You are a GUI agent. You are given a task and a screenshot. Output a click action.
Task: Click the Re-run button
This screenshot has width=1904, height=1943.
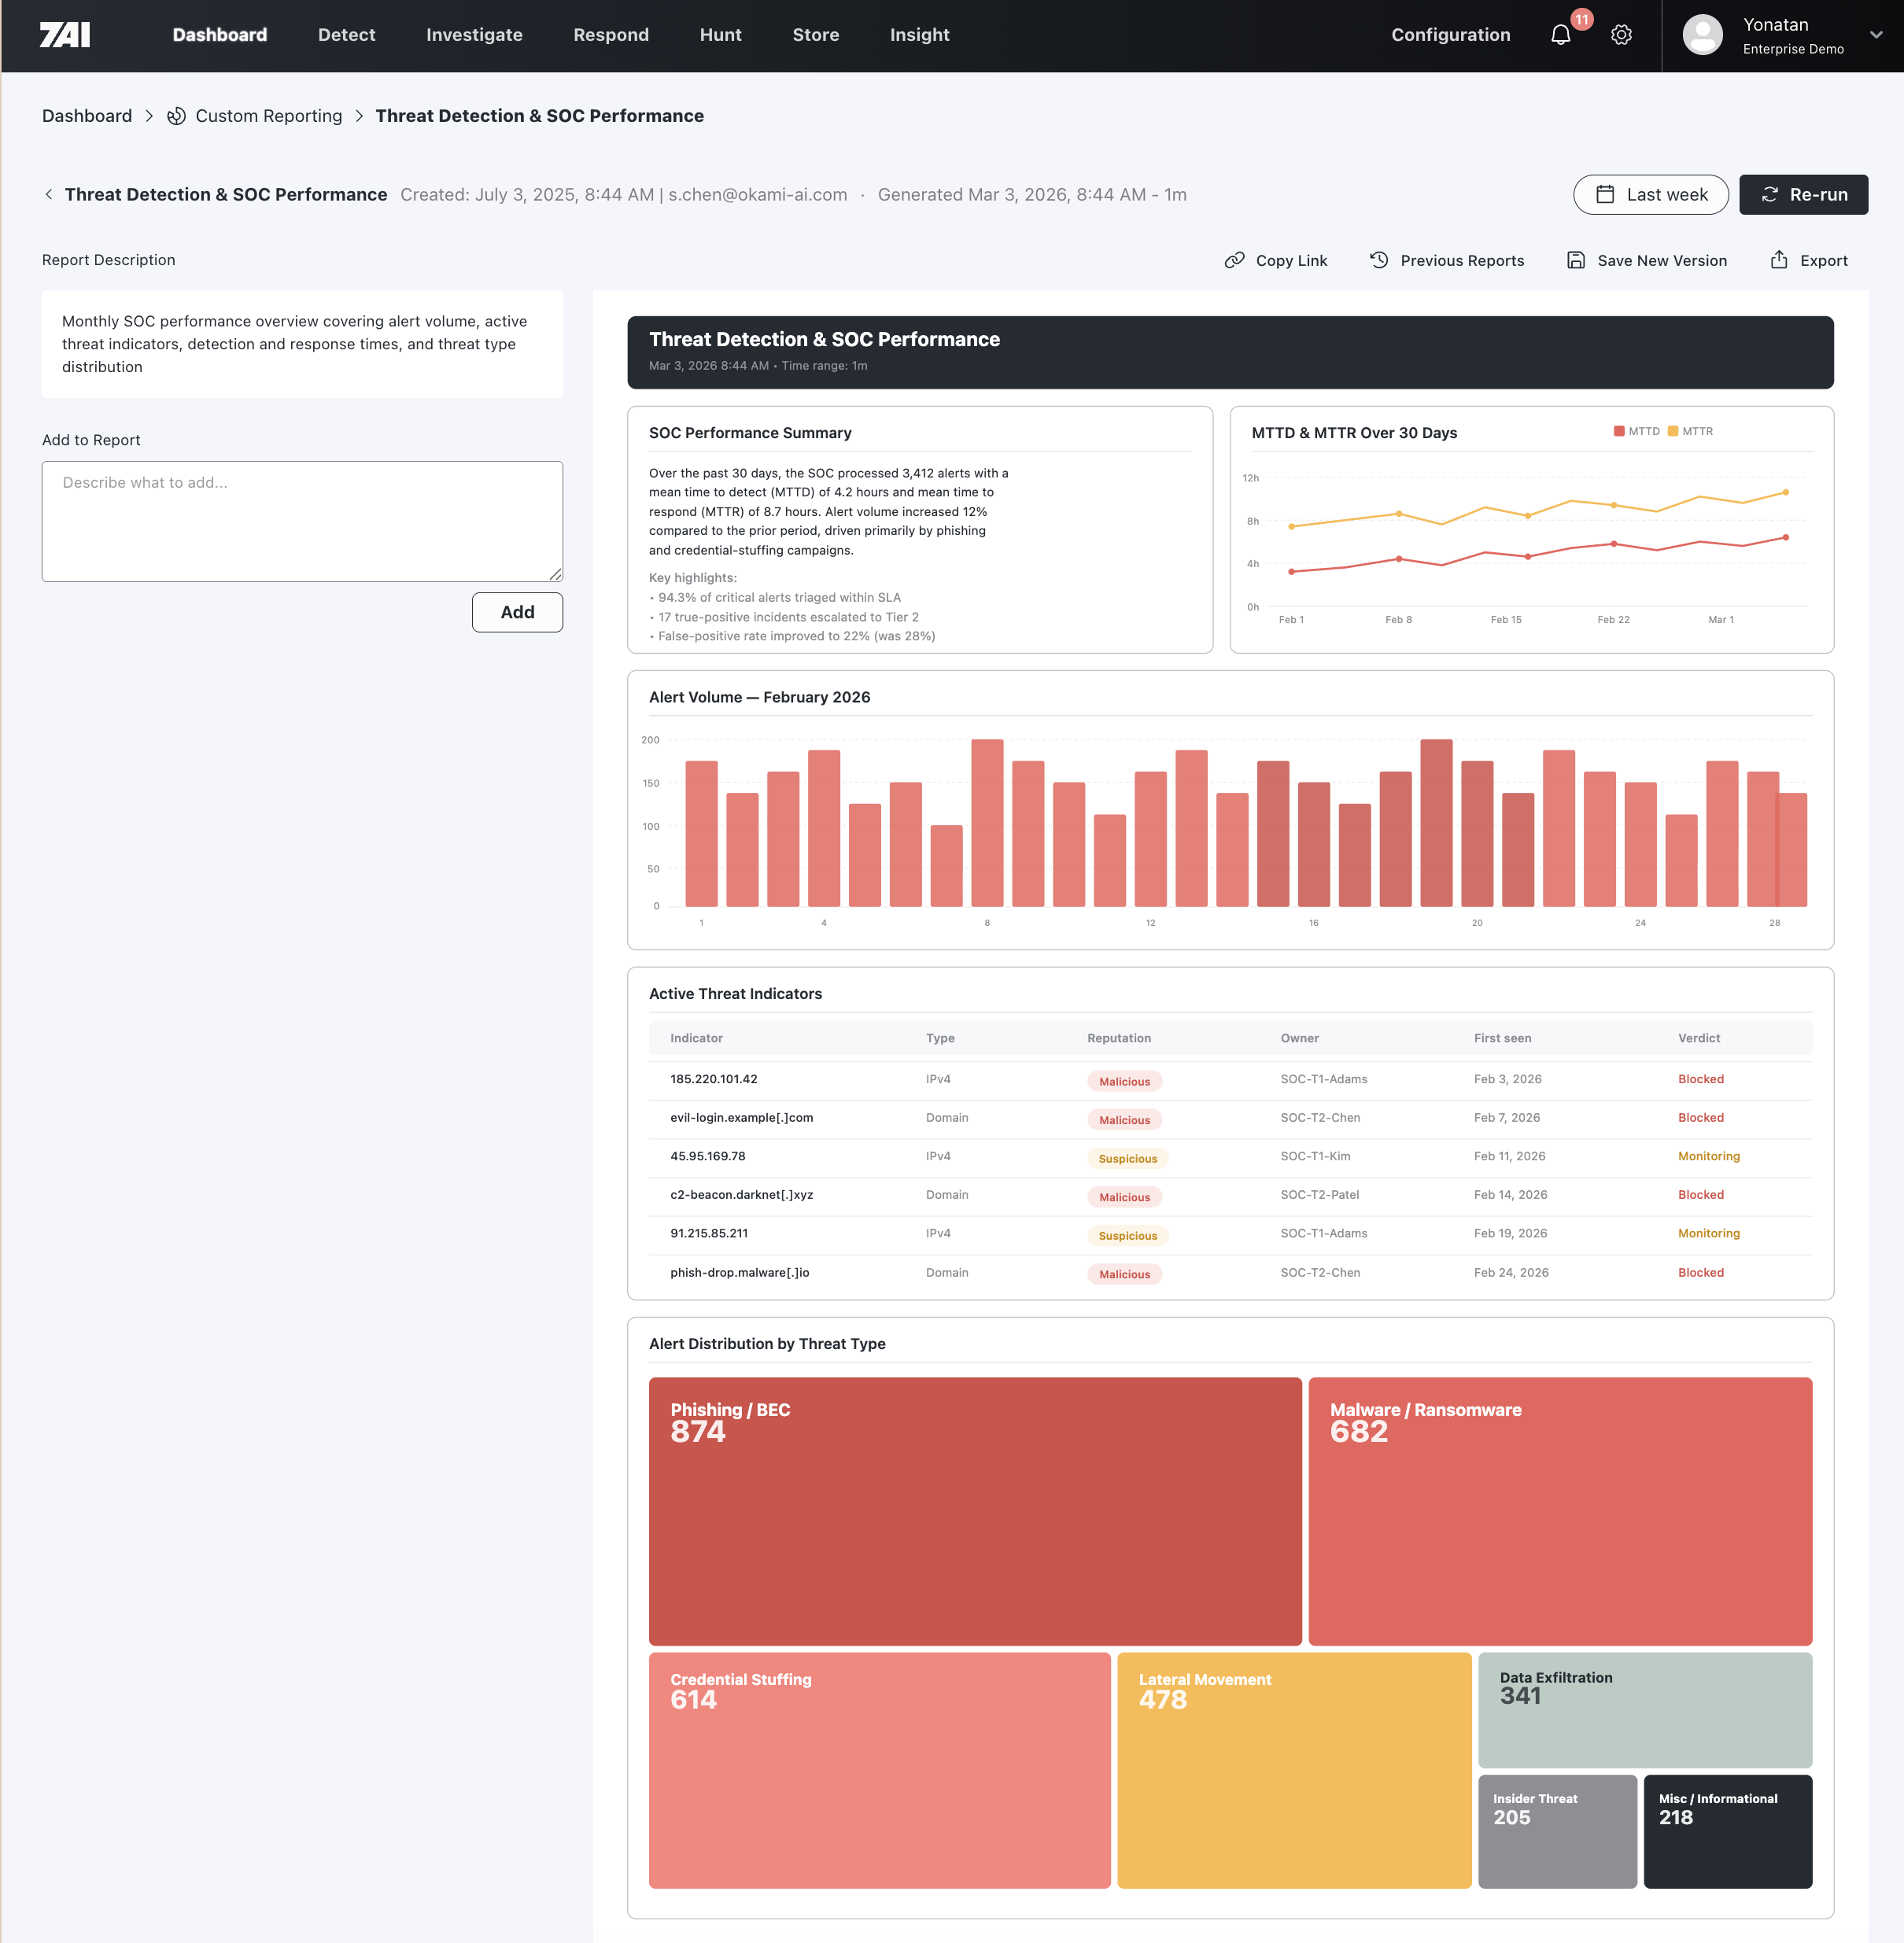coord(1803,194)
